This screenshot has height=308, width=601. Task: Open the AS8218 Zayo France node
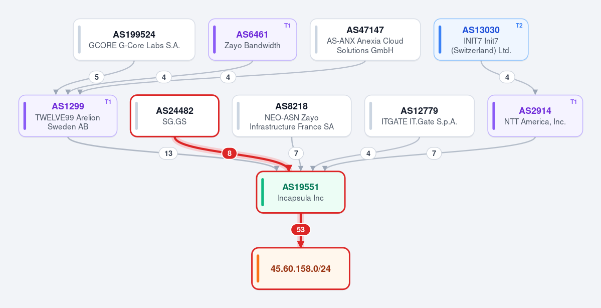pyautogui.click(x=292, y=116)
